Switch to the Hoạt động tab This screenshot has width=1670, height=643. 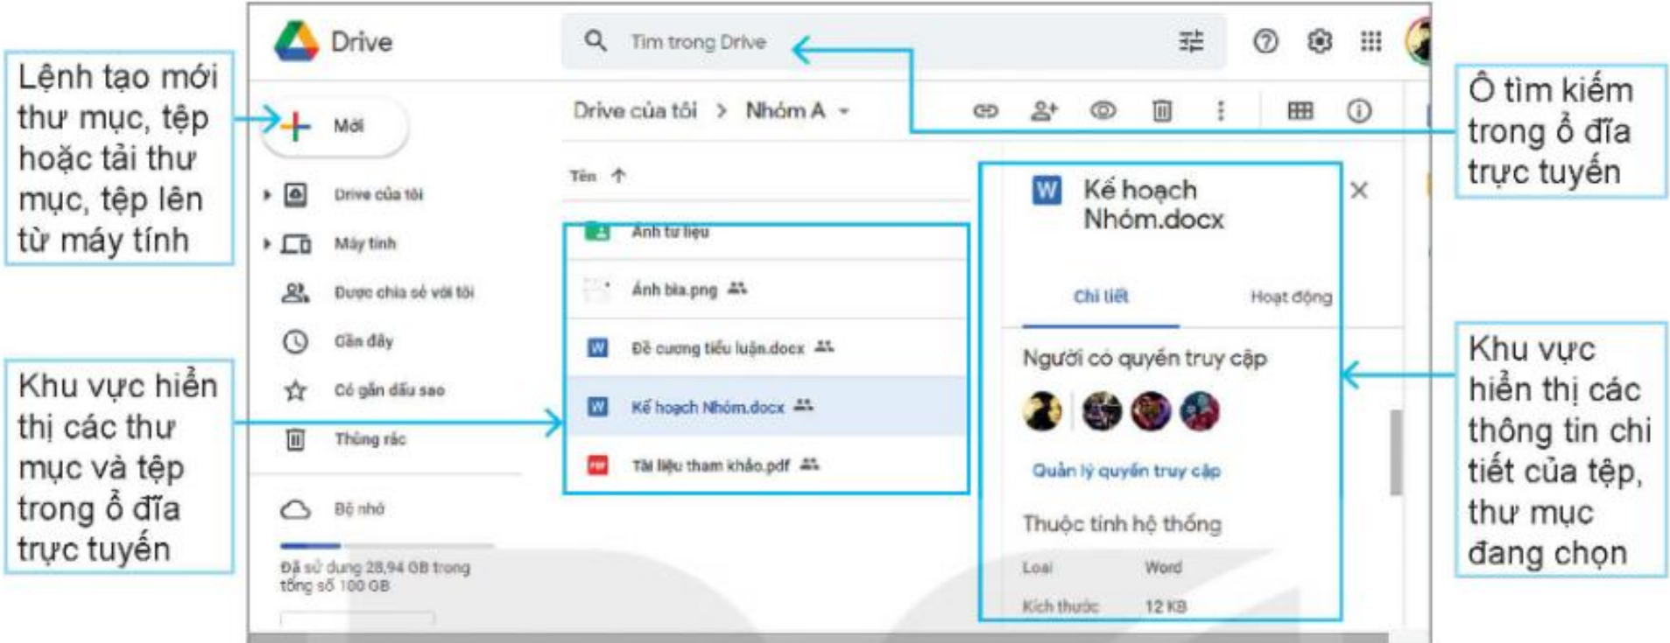click(1291, 297)
